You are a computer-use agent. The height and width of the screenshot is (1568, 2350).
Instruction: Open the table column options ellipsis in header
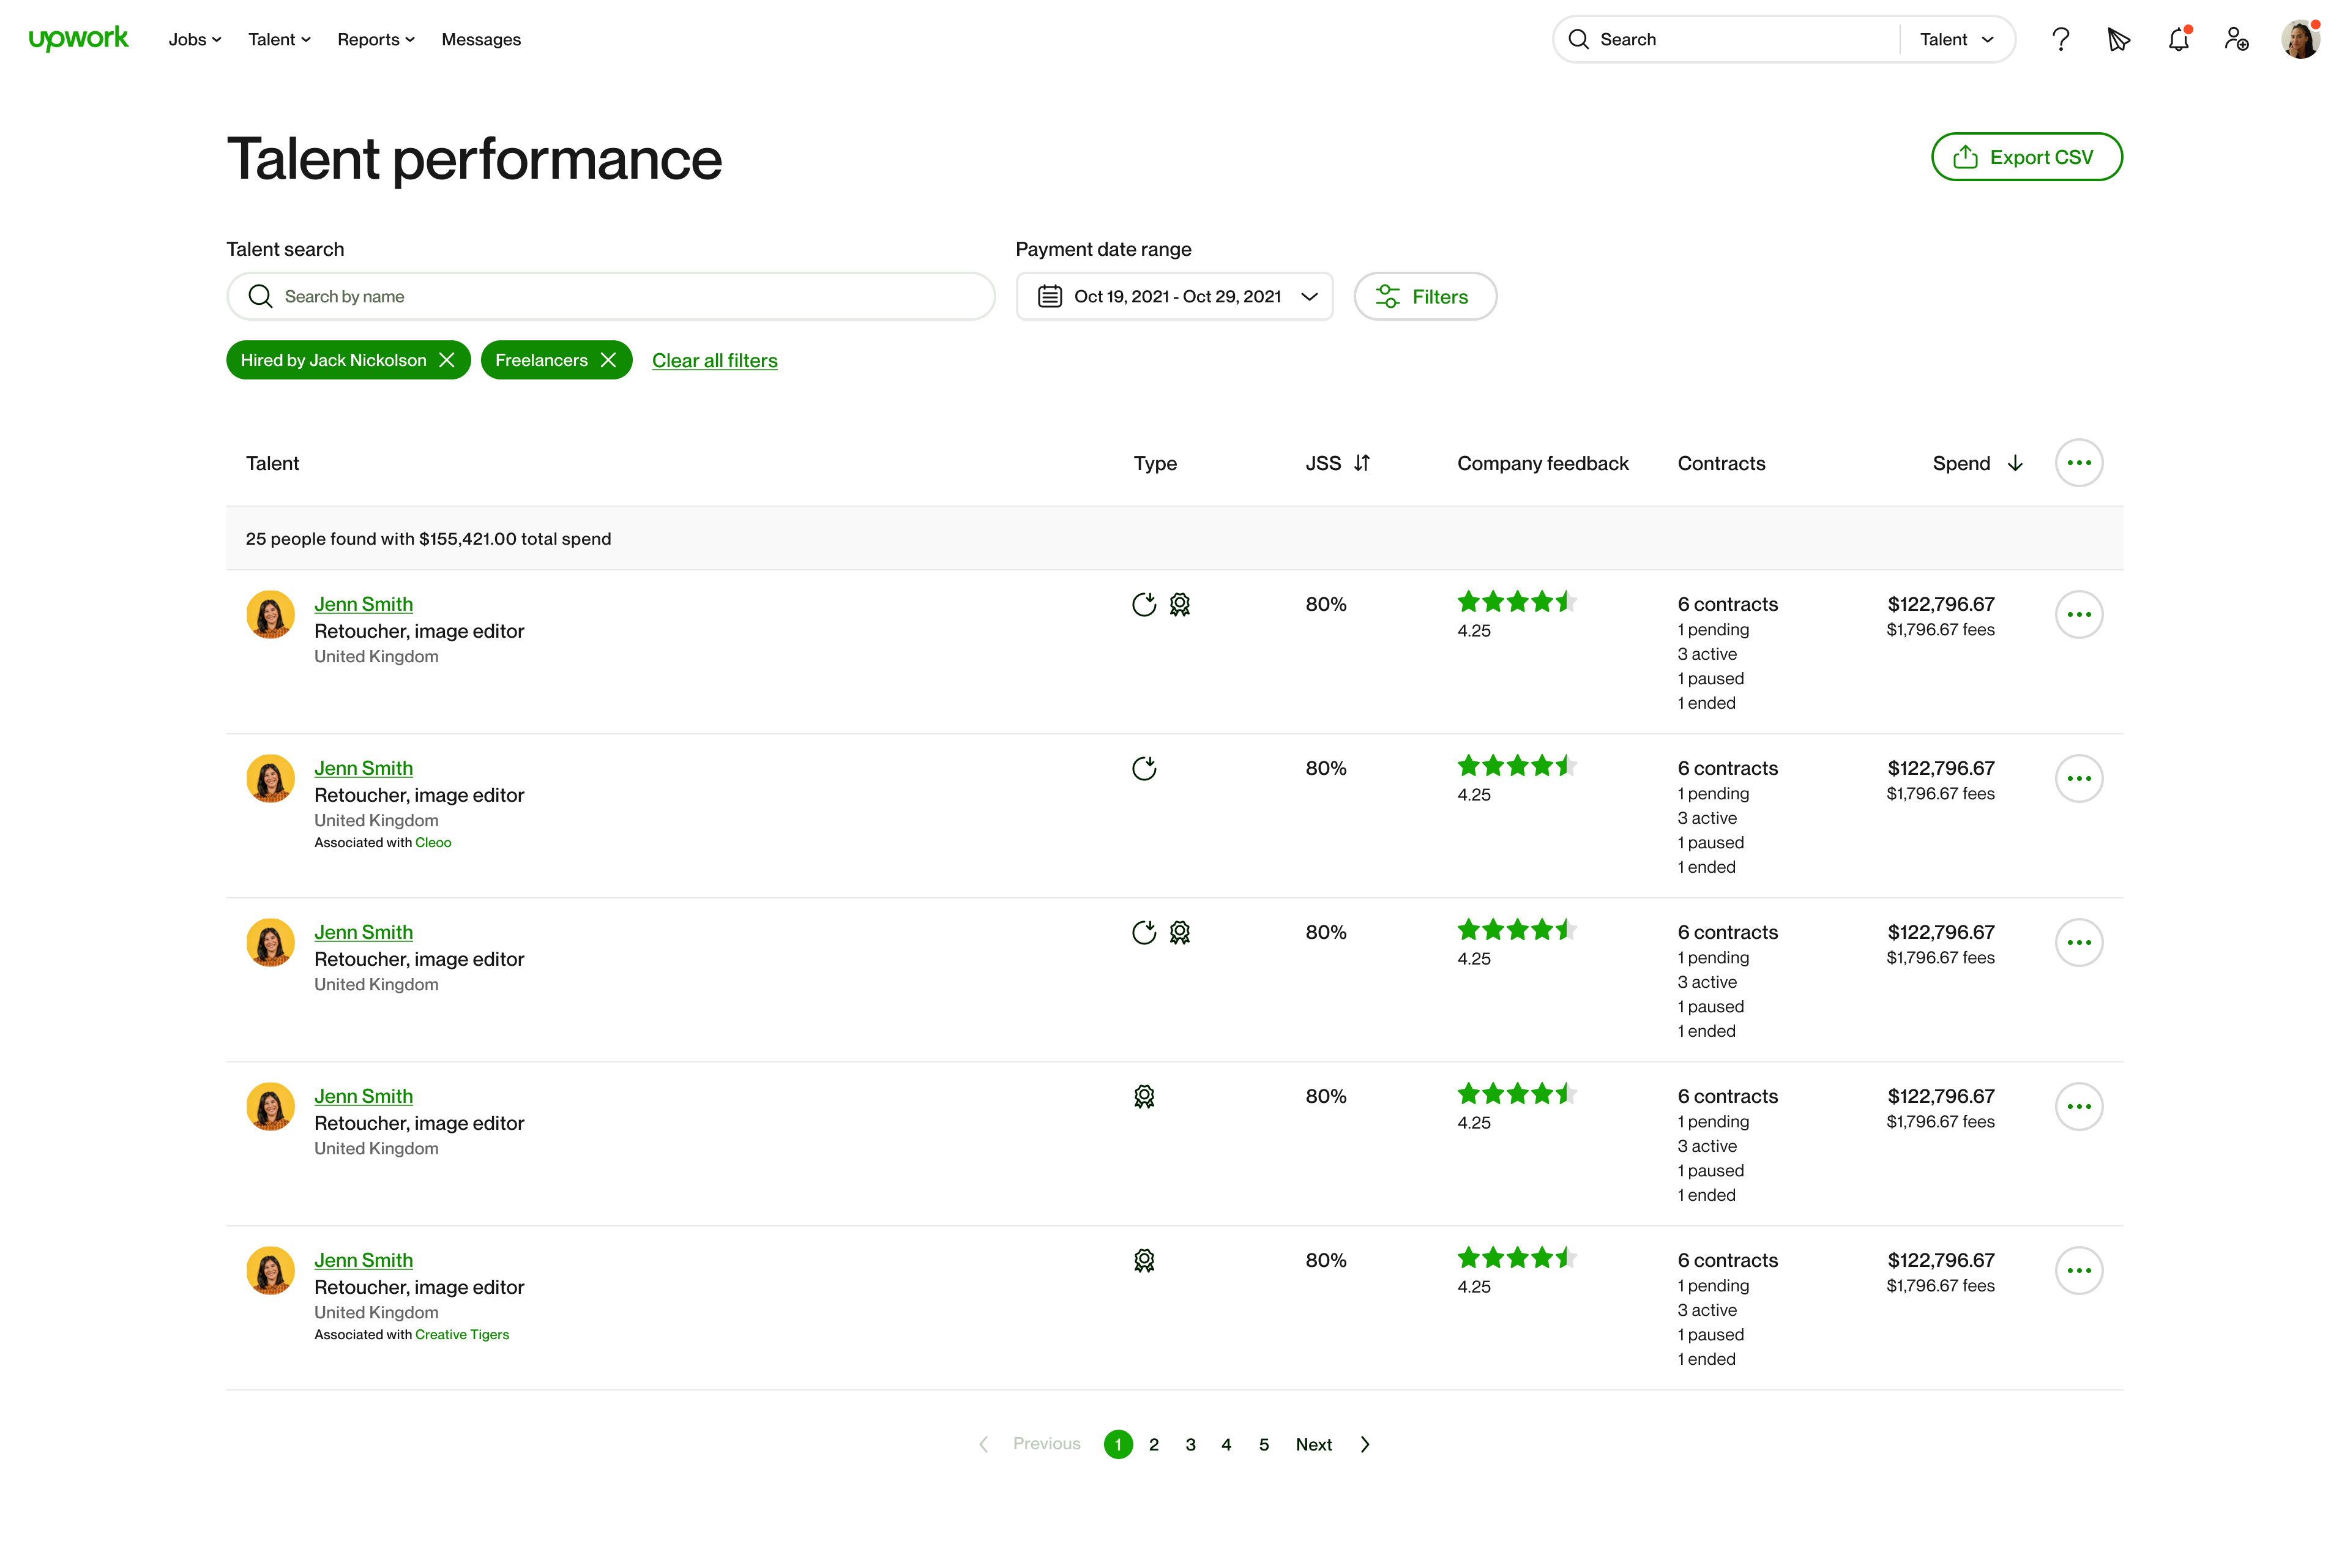2078,463
